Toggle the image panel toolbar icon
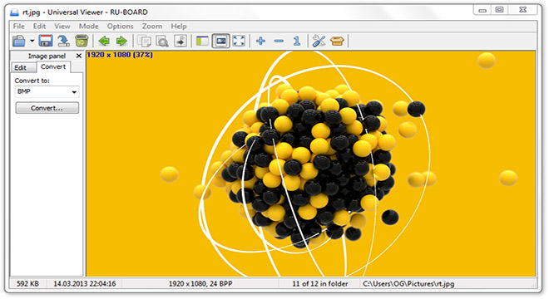Viewport: 549px width, 299px height. point(221,41)
